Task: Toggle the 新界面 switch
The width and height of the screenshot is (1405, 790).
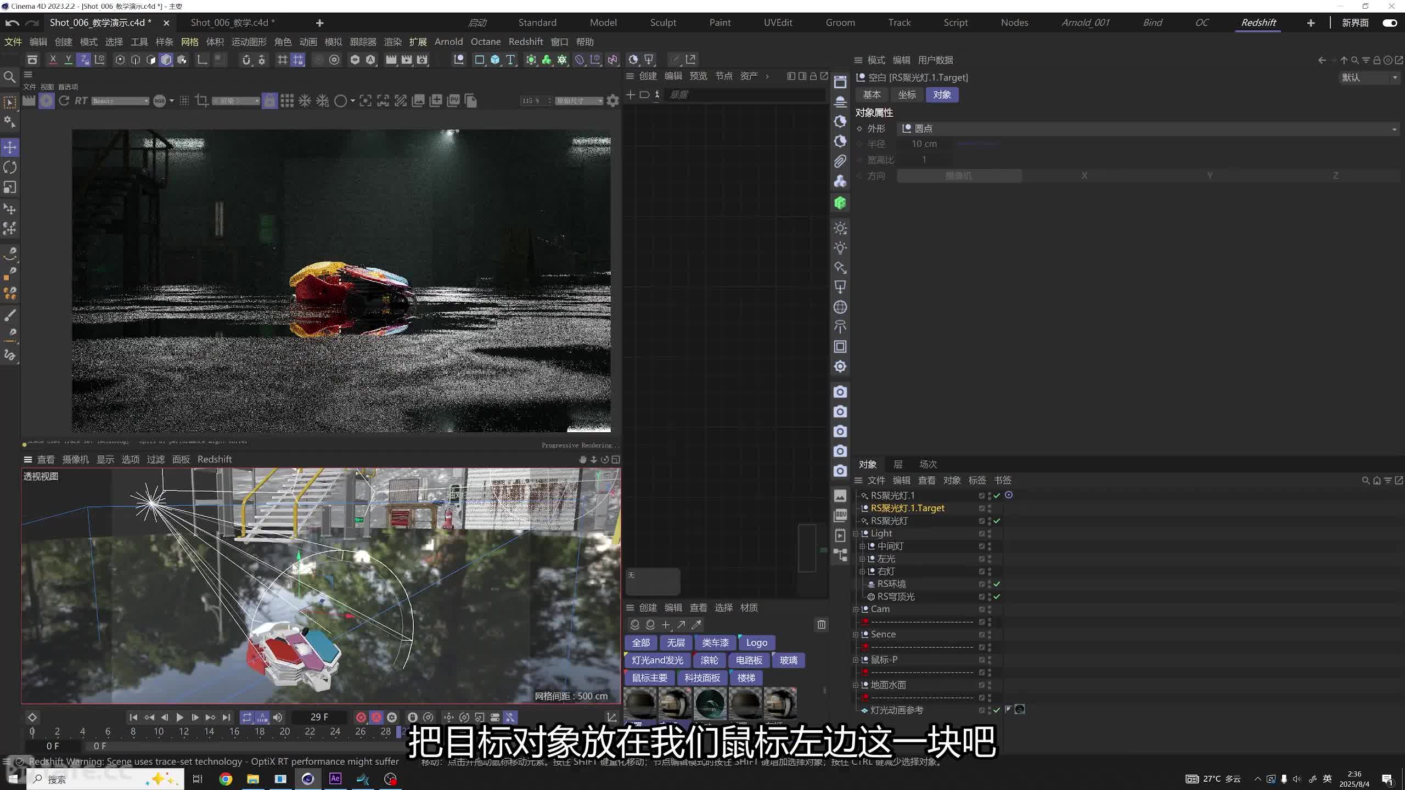Action: tap(1390, 23)
